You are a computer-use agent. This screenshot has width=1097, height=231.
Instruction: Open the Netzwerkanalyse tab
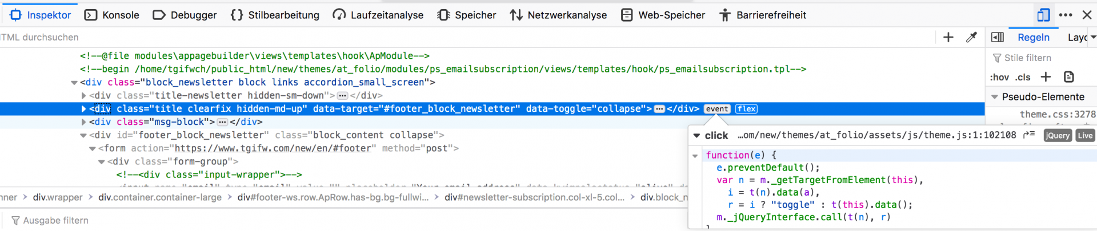pos(558,15)
